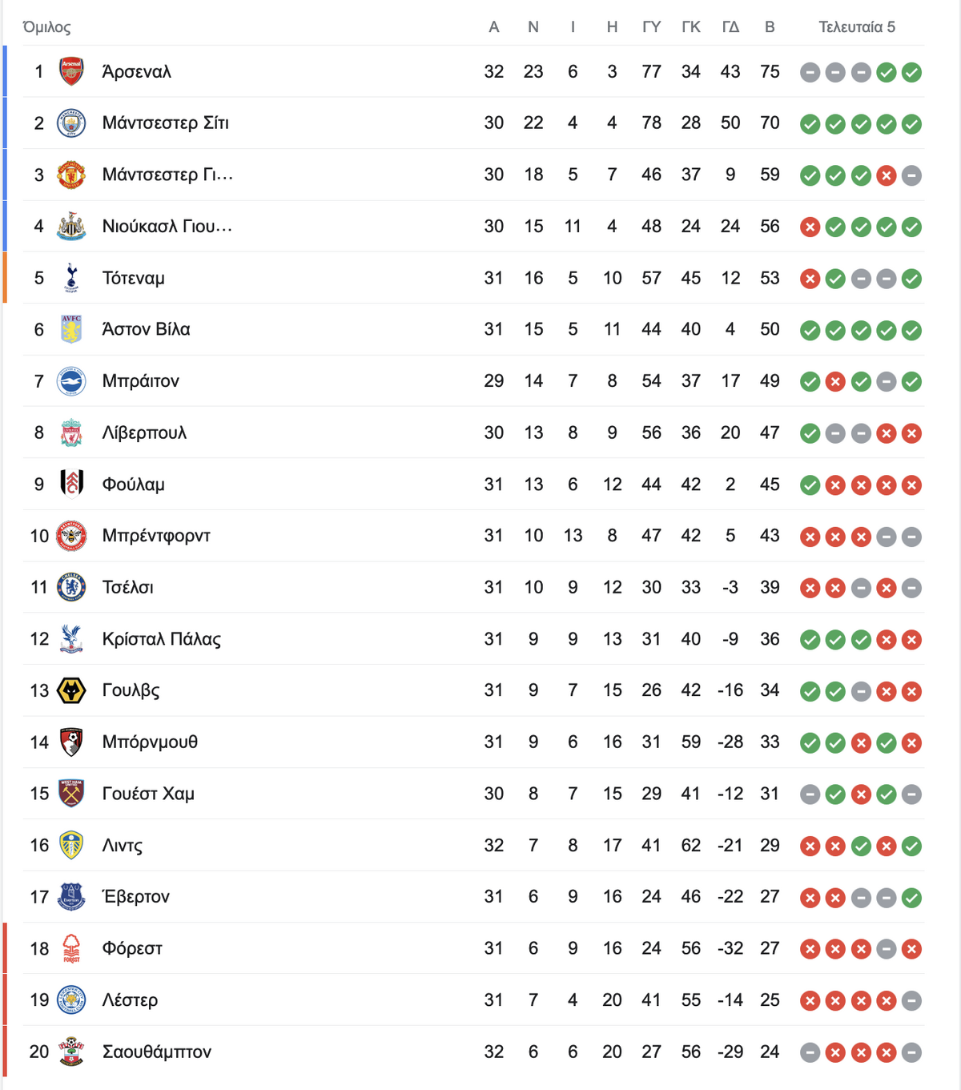961x1090 pixels.
Task: Click the Όμιλος column header
Action: click(x=47, y=27)
